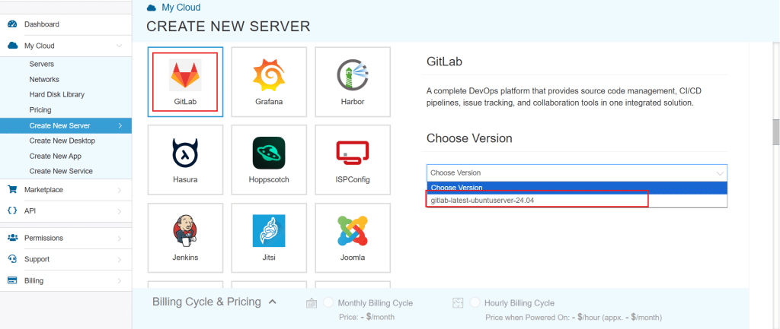
Task: Open the Marketplace label
Action: pyautogui.click(x=43, y=189)
